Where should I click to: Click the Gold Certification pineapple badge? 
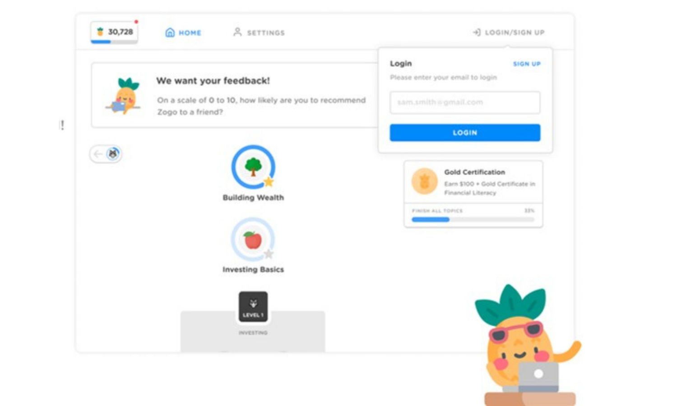[425, 181]
